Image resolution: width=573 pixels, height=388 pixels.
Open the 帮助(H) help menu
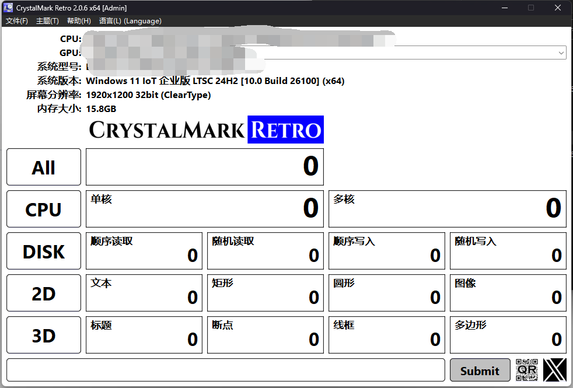(x=78, y=21)
